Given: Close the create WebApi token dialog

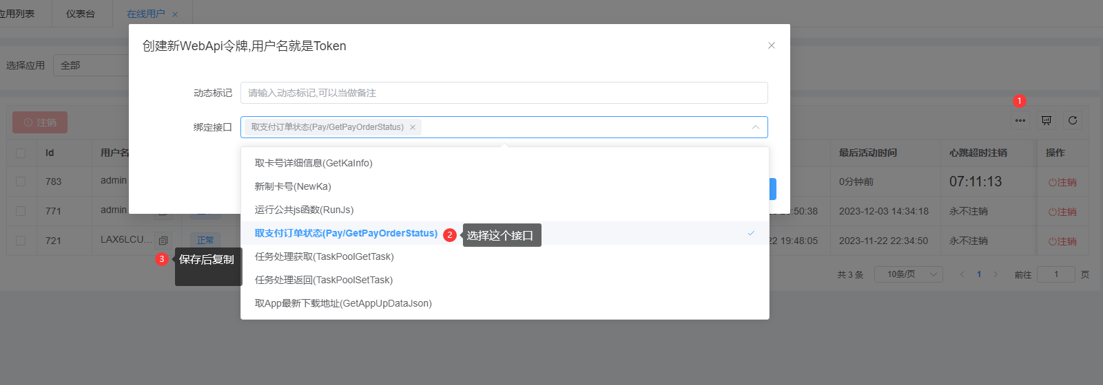Looking at the screenshot, I should (x=771, y=45).
